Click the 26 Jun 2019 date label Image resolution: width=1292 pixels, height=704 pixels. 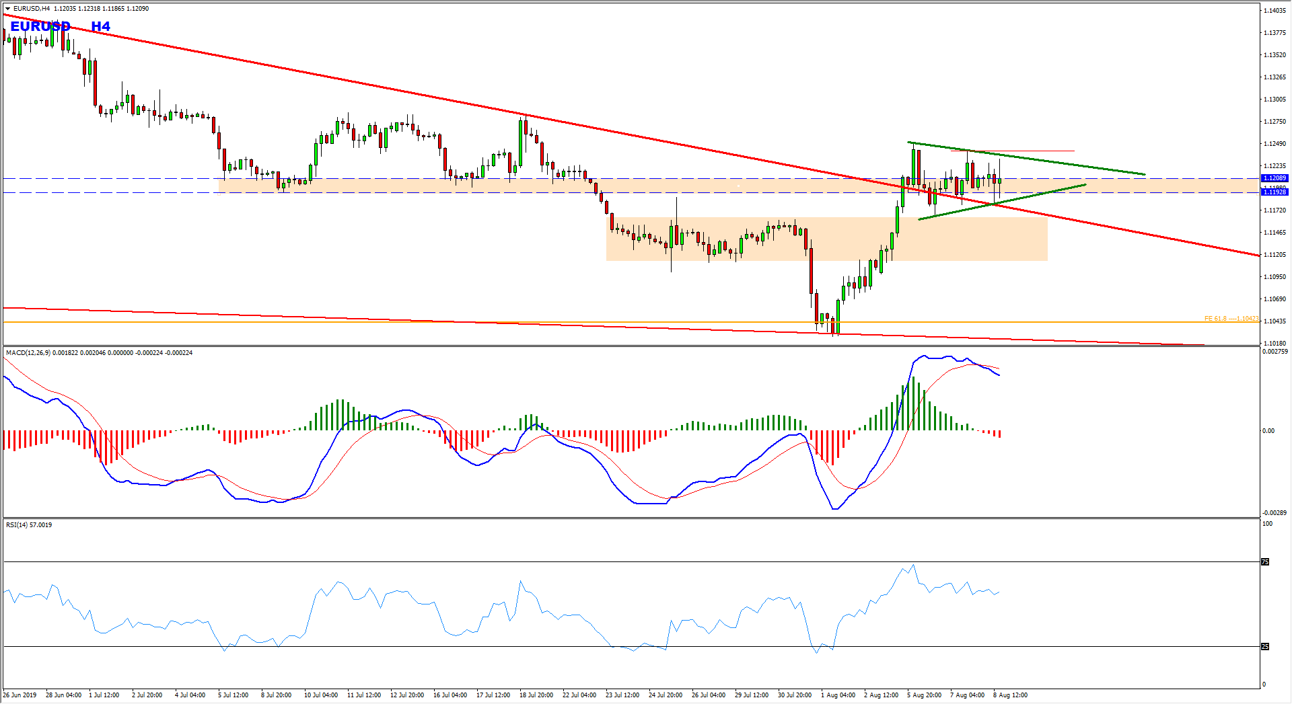tap(20, 695)
